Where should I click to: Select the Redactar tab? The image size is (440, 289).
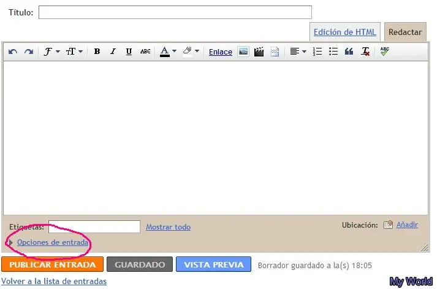pyautogui.click(x=405, y=32)
